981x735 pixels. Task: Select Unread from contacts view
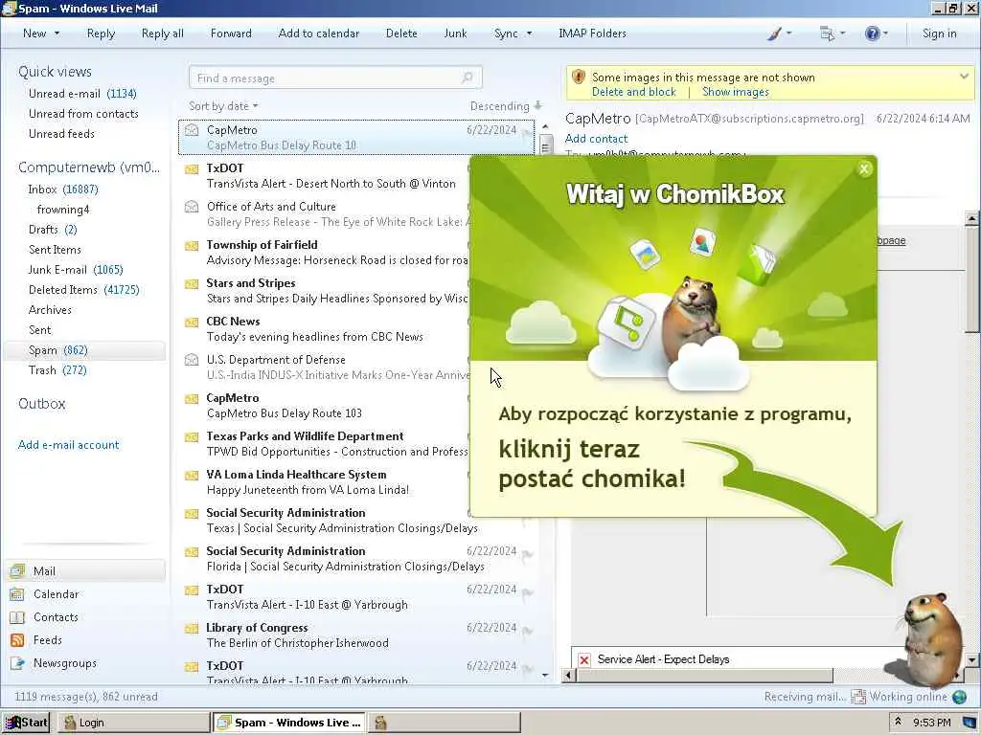[83, 114]
